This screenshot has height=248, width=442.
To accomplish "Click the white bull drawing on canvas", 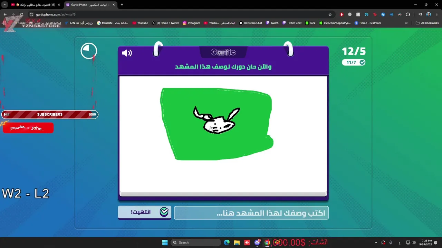I will coord(217,121).
